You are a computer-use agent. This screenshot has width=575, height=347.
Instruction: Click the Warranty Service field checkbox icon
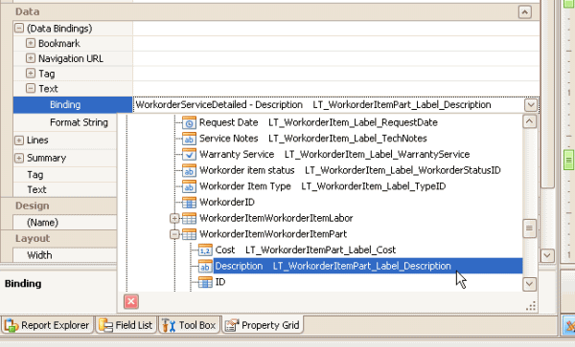pos(189,155)
